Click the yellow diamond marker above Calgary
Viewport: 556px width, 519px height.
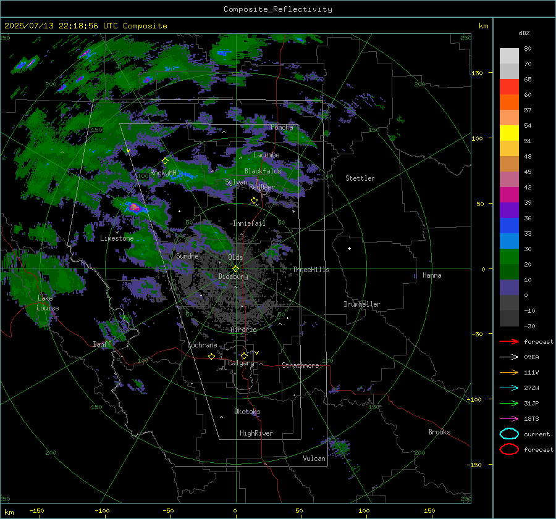[x=244, y=355]
